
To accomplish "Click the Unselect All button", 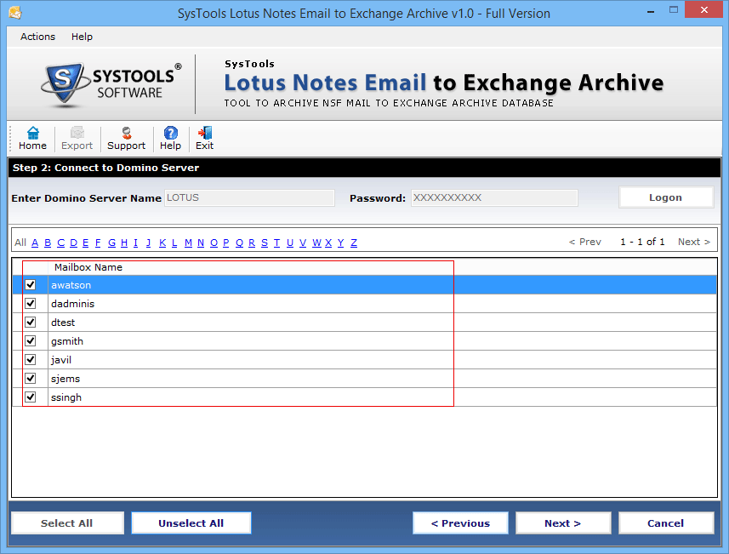I will [191, 523].
